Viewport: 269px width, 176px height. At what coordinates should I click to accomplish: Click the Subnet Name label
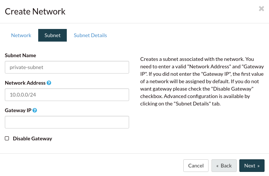[20, 55]
